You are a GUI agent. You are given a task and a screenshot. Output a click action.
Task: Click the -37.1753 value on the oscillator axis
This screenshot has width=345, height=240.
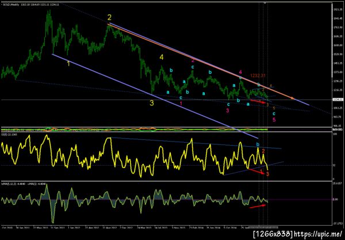337,223
